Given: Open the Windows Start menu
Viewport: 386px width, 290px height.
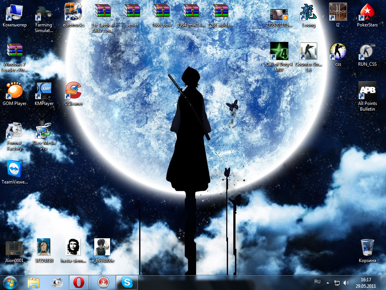Looking at the screenshot, I should (x=10, y=282).
